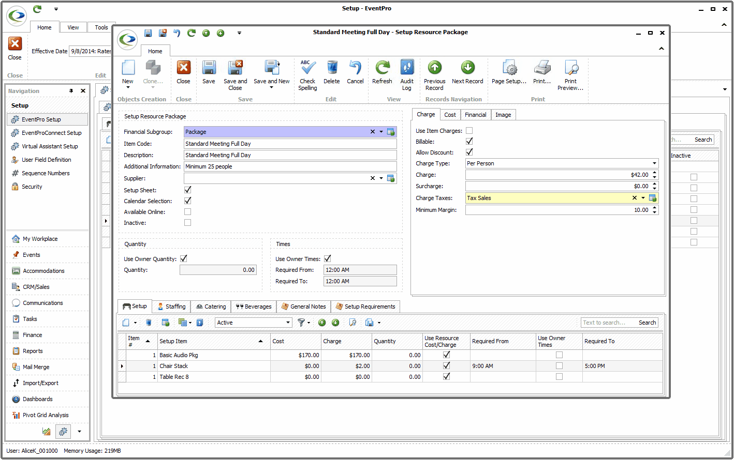The image size is (734, 460).
Task: Open the customize quick access toolbar dropdown
Action: (x=239, y=33)
